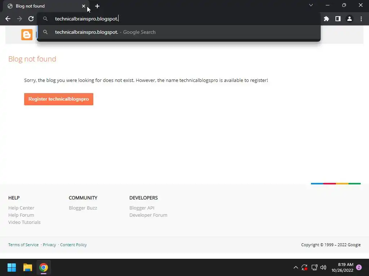This screenshot has height=276, width=369.
Task: Click the Chrome taskbar icon
Action: 44,267
